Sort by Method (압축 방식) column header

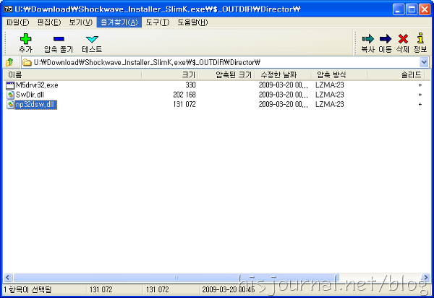pos(339,74)
